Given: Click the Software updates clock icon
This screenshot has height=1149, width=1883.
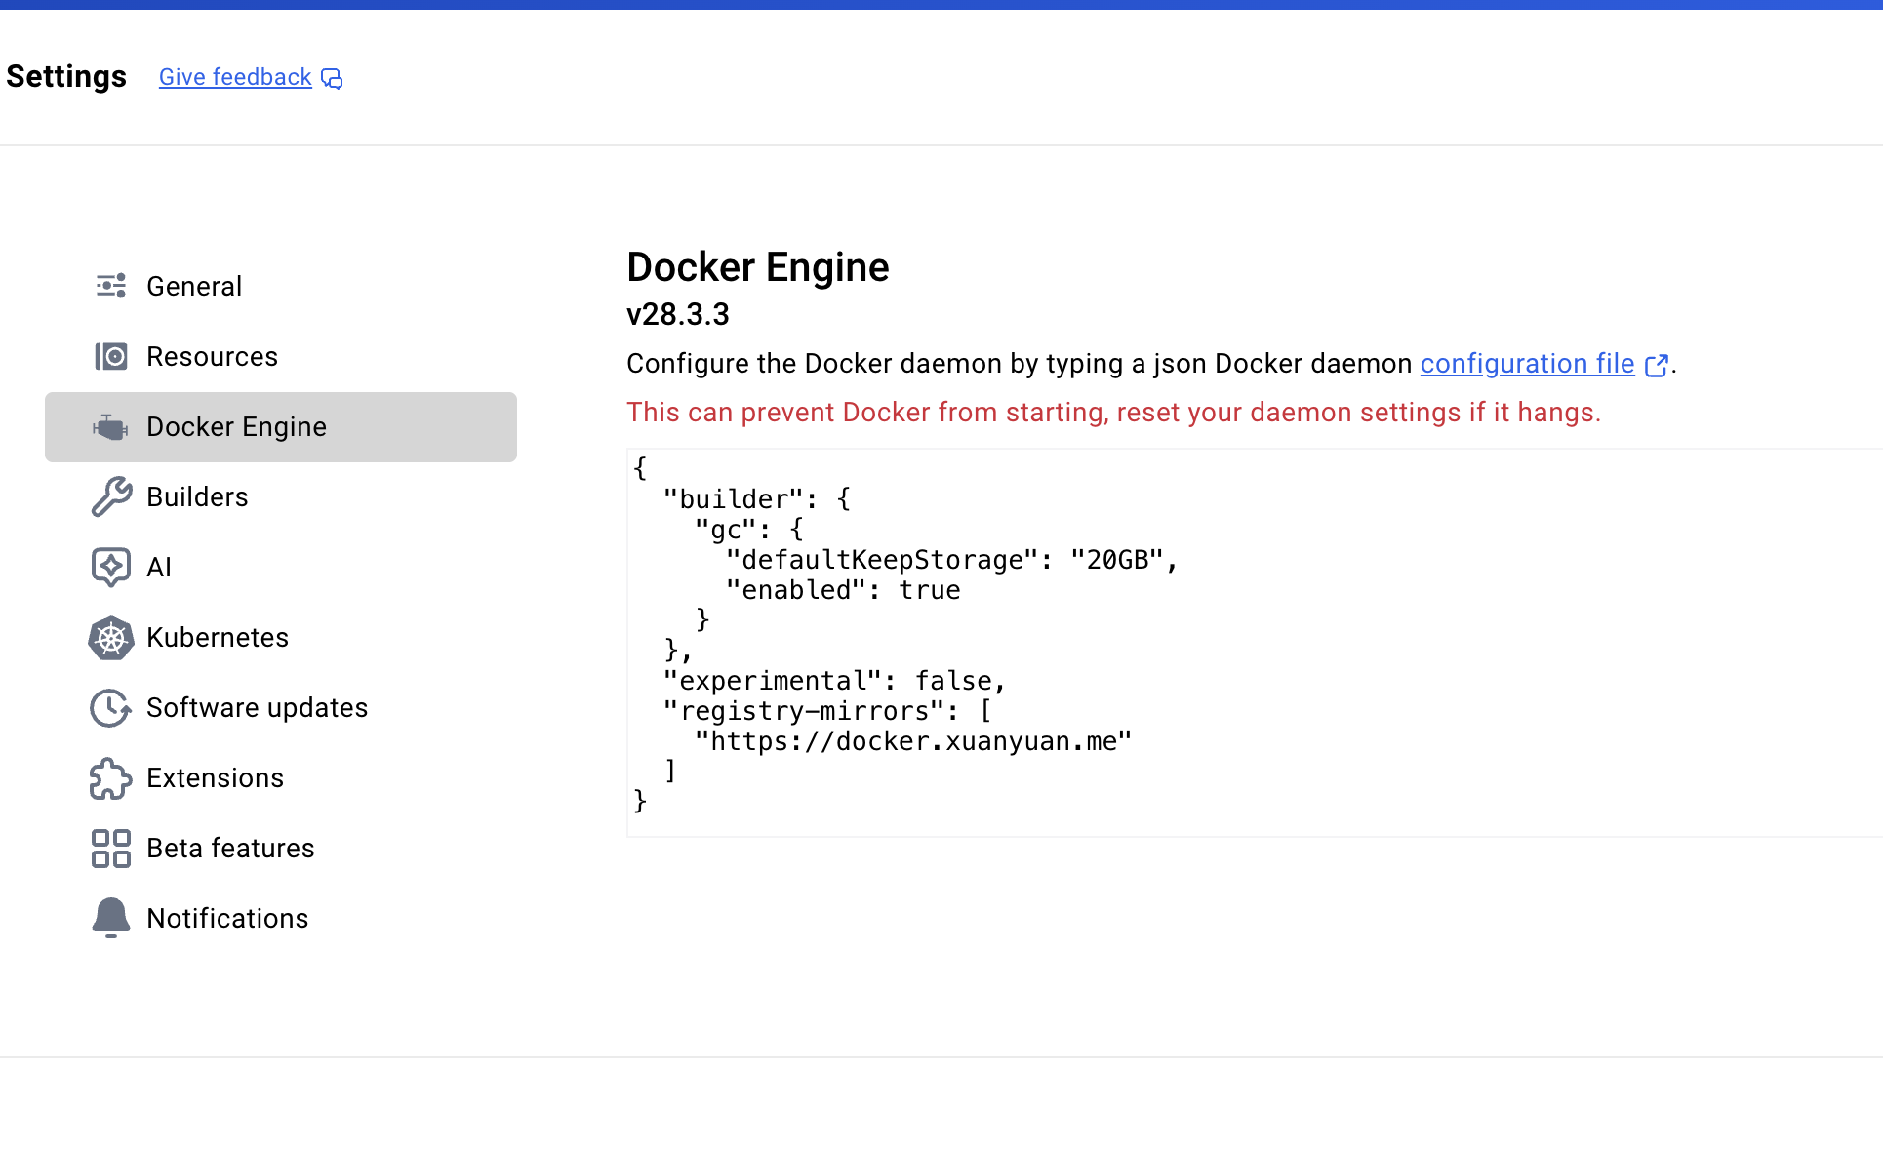Looking at the screenshot, I should pos(111,708).
